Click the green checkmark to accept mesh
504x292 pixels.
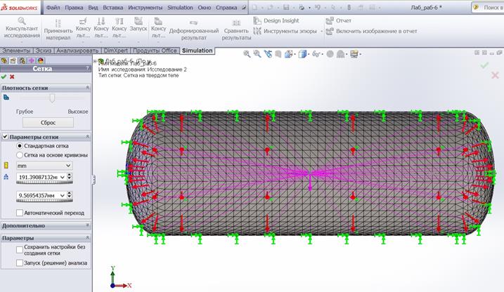pos(4,77)
